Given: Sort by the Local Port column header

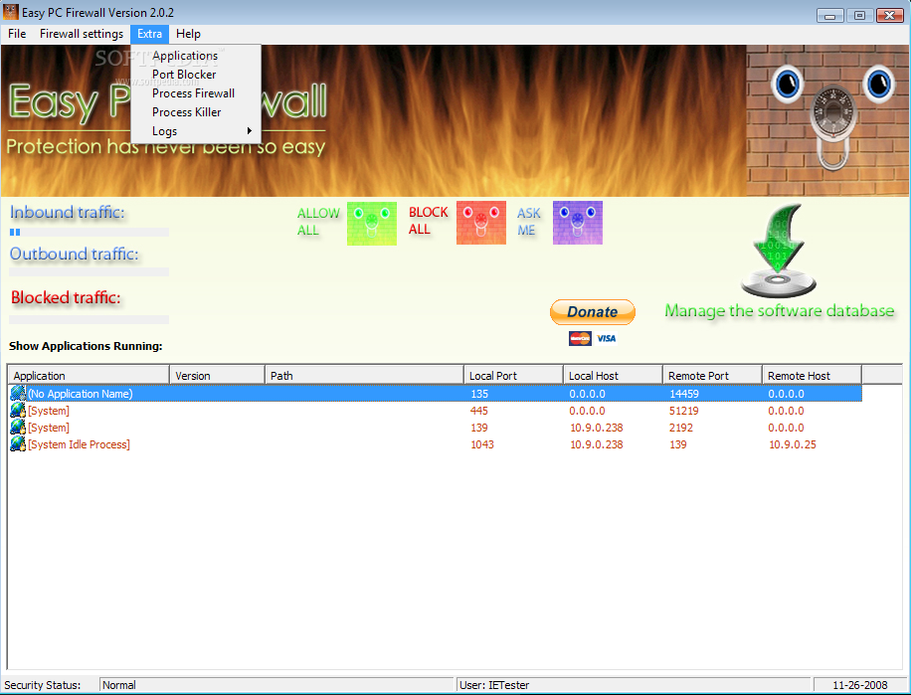Looking at the screenshot, I should pyautogui.click(x=513, y=375).
